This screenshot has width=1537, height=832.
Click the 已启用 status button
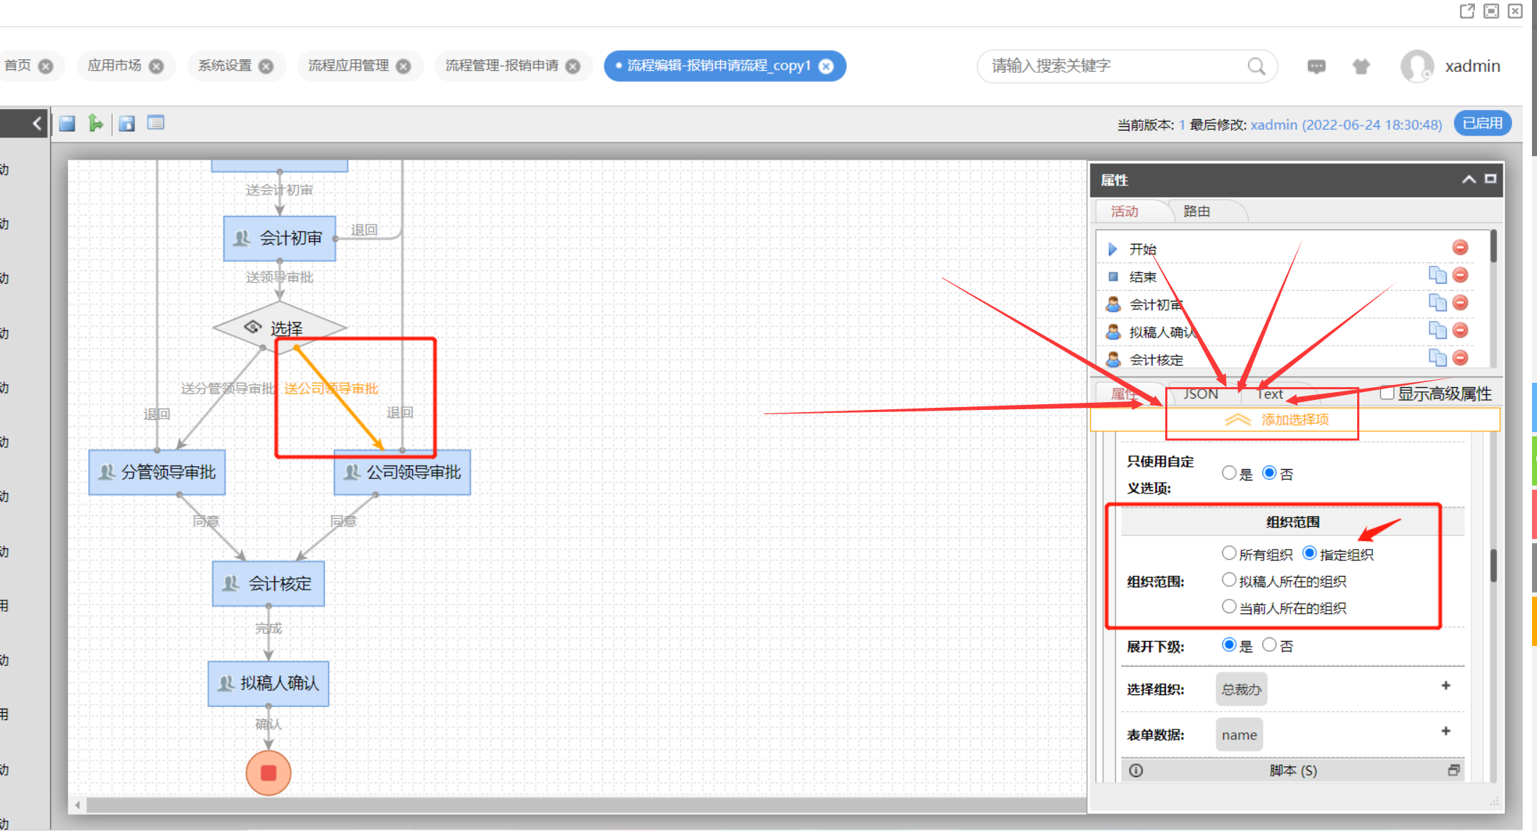(1482, 123)
